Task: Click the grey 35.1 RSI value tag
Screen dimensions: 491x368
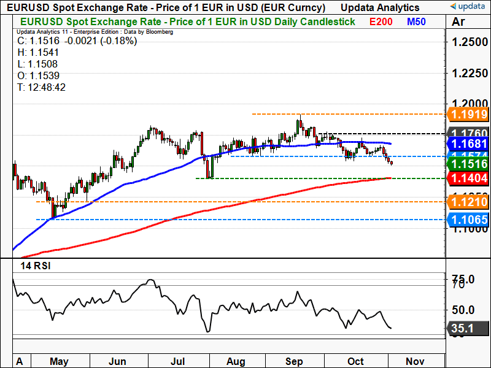Action: [x=465, y=329]
